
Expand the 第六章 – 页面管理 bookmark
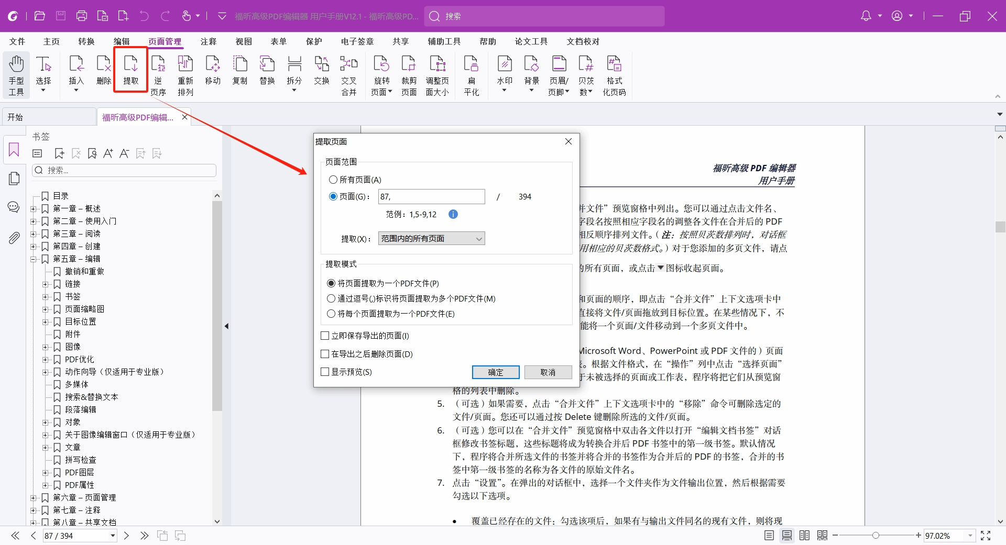click(34, 498)
